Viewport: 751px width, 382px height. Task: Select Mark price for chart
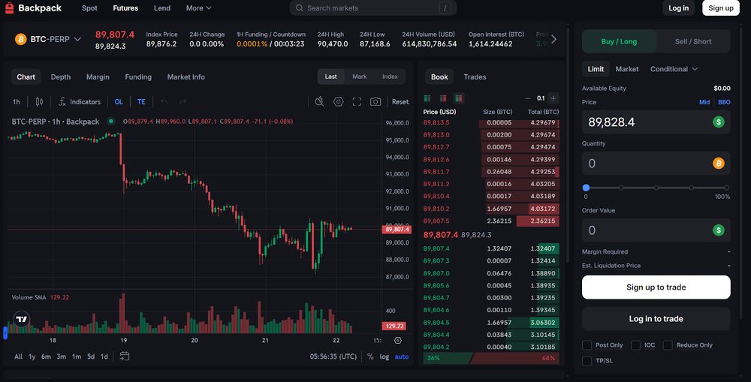pyautogui.click(x=359, y=77)
